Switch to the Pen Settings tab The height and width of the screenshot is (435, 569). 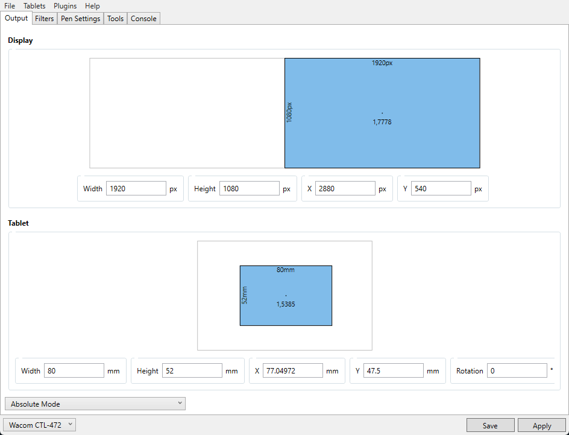pyautogui.click(x=80, y=19)
